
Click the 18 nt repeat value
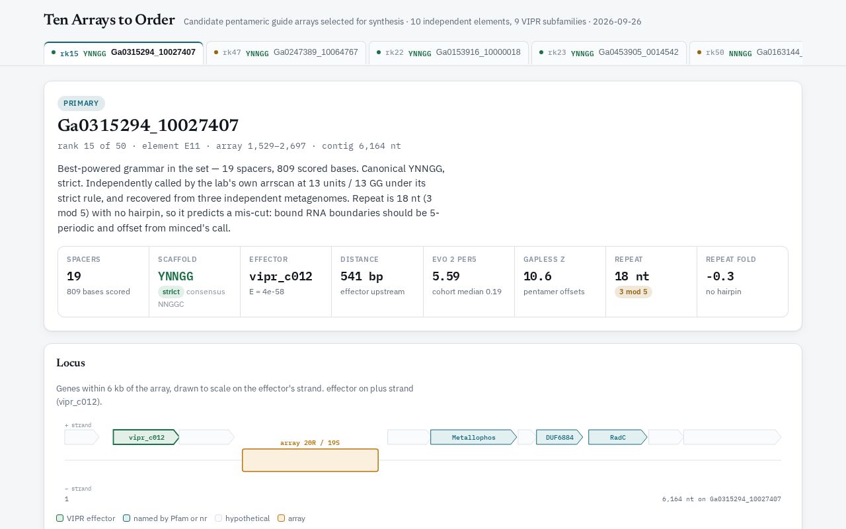coord(632,276)
